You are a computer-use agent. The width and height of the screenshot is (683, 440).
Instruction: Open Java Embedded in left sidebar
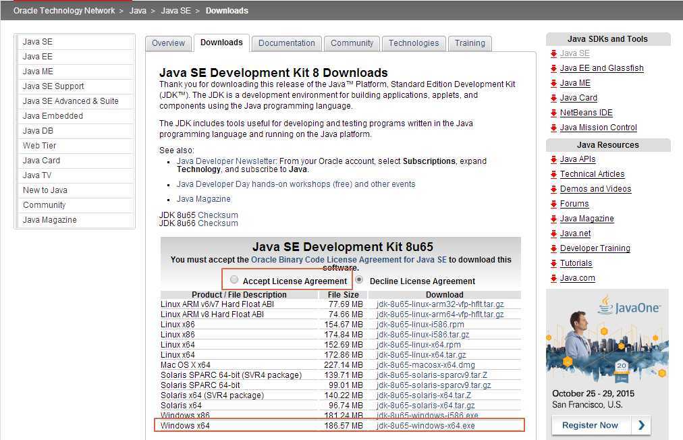coord(75,116)
